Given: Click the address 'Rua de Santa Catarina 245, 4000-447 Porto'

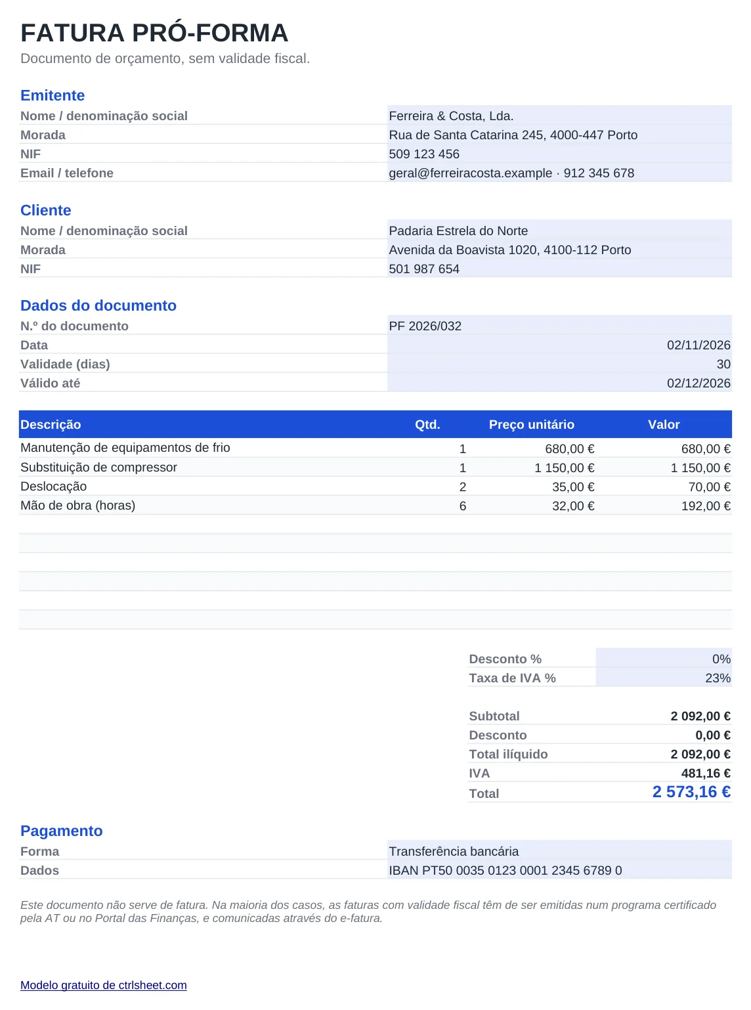Looking at the screenshot, I should click(x=513, y=135).
